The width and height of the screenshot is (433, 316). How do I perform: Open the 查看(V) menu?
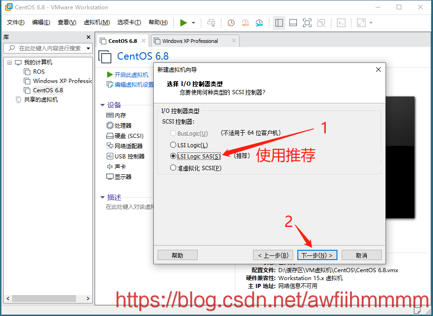[x=67, y=22]
